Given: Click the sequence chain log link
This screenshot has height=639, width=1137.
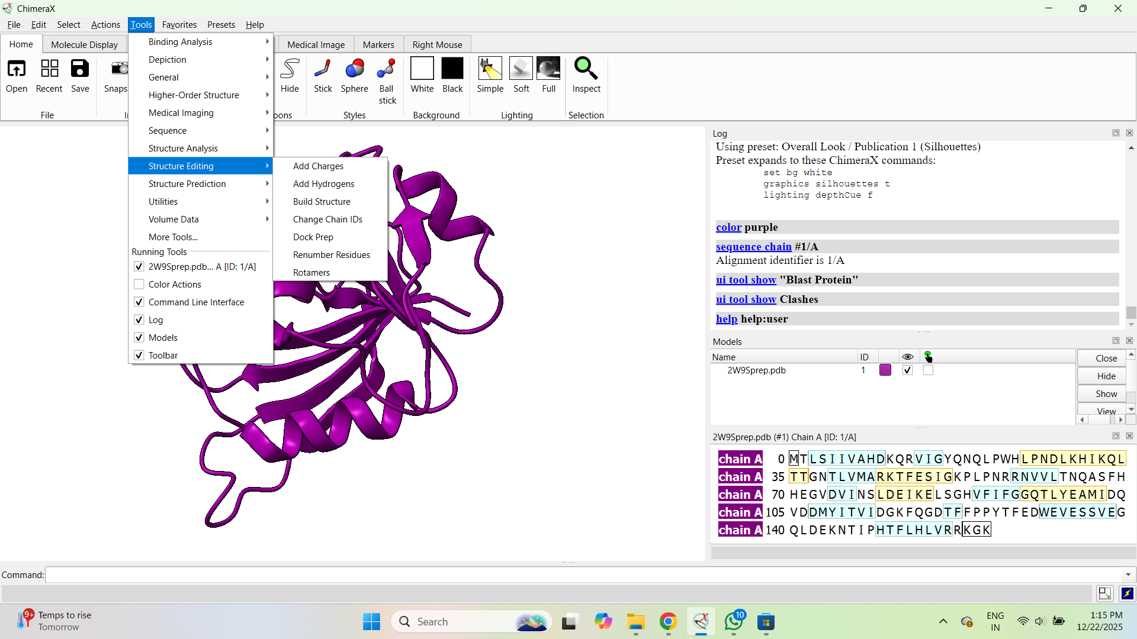Looking at the screenshot, I should 753,247.
